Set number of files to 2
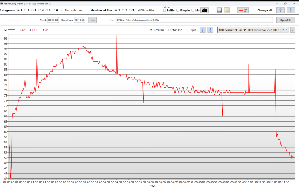The height and width of the screenshot is (191, 299). click(x=123, y=11)
